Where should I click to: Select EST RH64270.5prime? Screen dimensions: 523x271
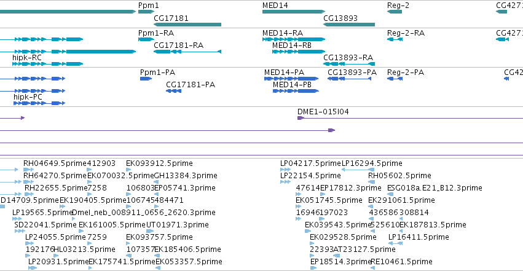tap(55, 176)
